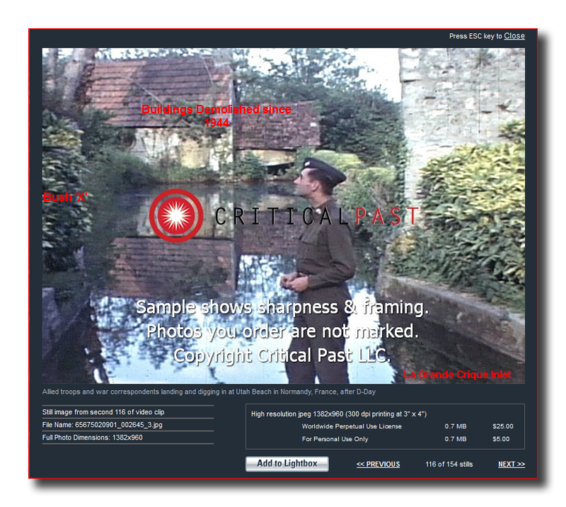Click the $5.00 price
Screen dimensions: 566x507
(x=502, y=439)
